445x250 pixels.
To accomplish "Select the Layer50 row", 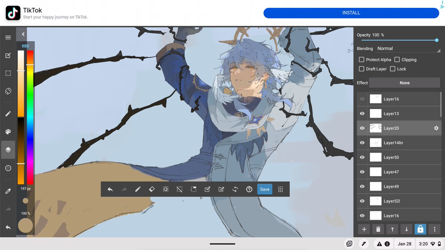I will (399, 157).
